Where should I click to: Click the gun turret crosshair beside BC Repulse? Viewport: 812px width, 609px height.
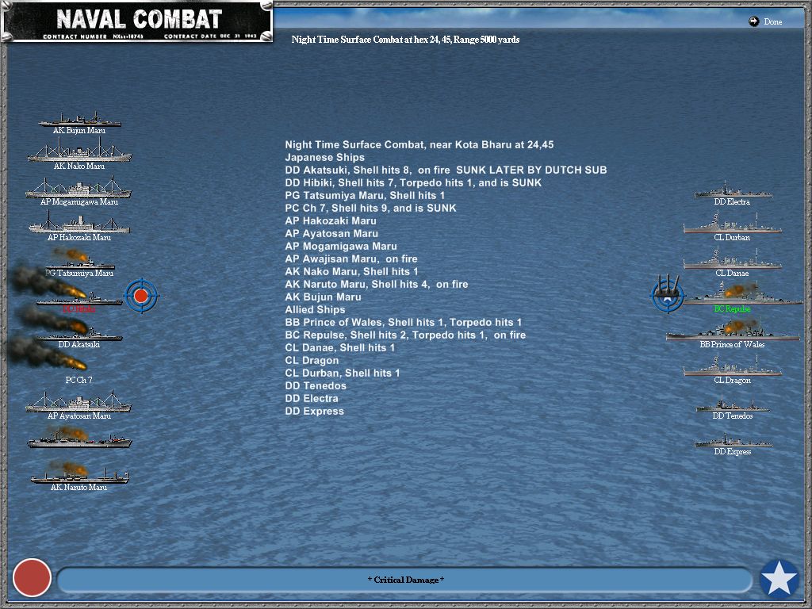pos(668,295)
